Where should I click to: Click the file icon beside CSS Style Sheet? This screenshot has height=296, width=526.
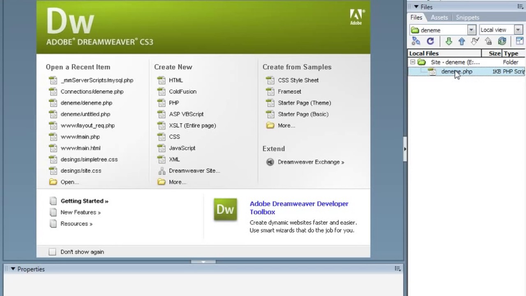[x=270, y=80]
